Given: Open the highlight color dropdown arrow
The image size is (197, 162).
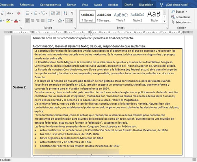Looking at the screenshot, I should tap(12, 21).
